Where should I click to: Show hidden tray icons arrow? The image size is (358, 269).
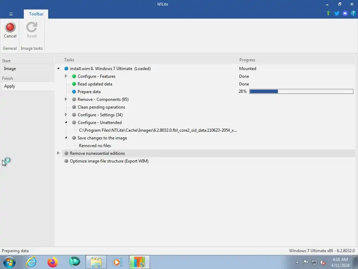tap(297, 262)
